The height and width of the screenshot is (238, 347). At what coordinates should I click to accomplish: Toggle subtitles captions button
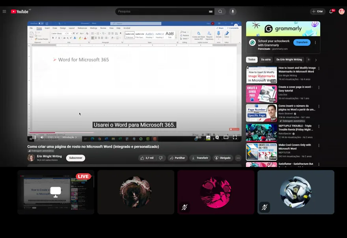(x=208, y=138)
